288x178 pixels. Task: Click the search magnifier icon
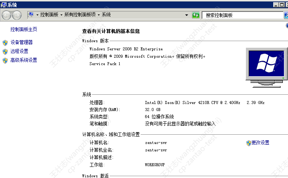(x=286, y=15)
